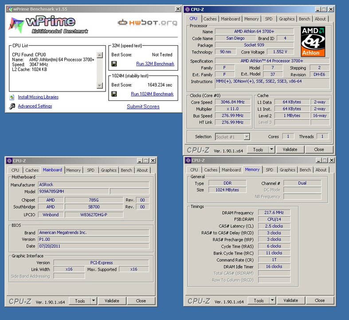349x320 pixels.
Task: Expand Tools dropdown arrow in Mainboard window
Action: click(x=94, y=301)
